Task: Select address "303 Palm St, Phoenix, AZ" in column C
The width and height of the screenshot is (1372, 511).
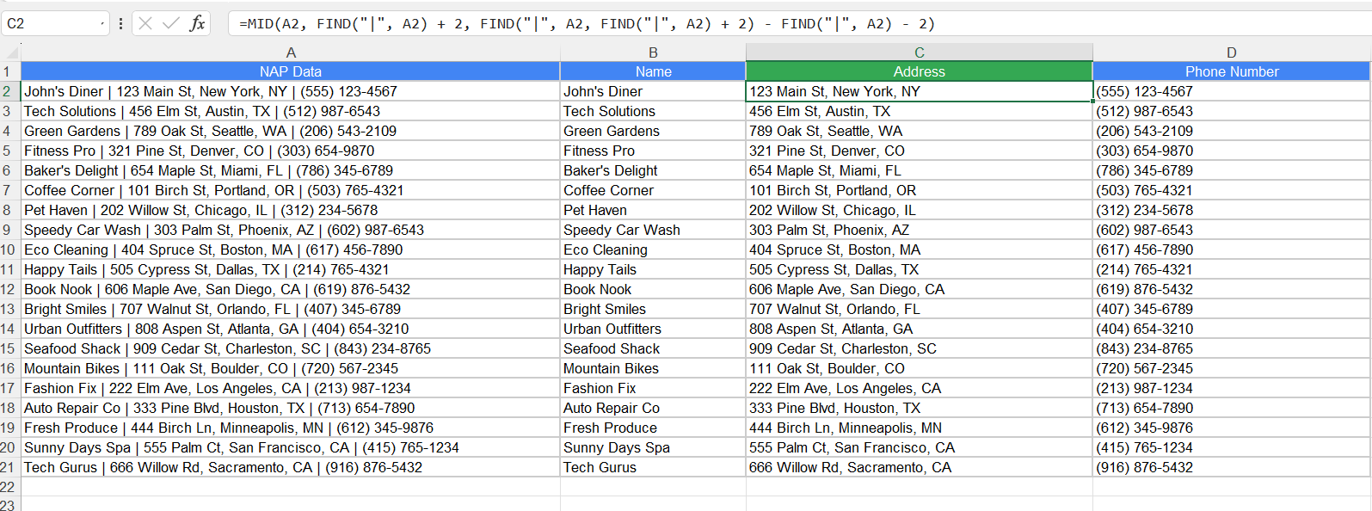Action: [x=920, y=230]
